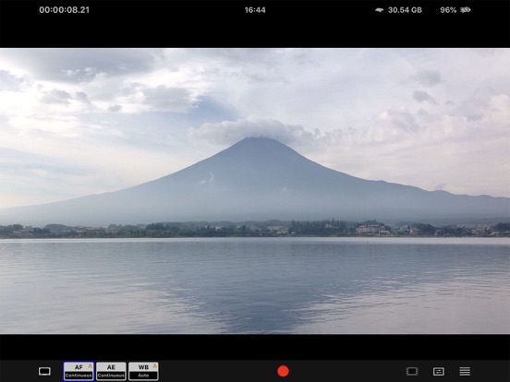Click the frame guide rectangle icon
Viewport: 510px width, 382px height.
[x=412, y=371]
